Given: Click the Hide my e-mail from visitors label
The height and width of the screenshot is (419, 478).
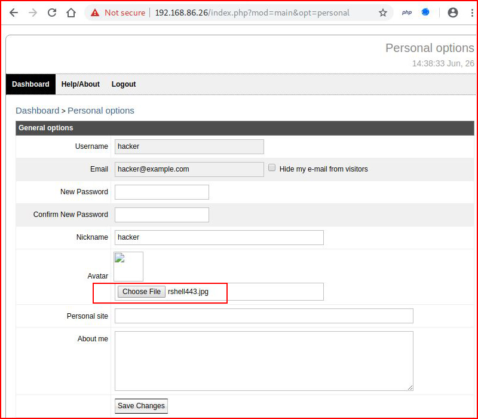Looking at the screenshot, I should tap(323, 169).
